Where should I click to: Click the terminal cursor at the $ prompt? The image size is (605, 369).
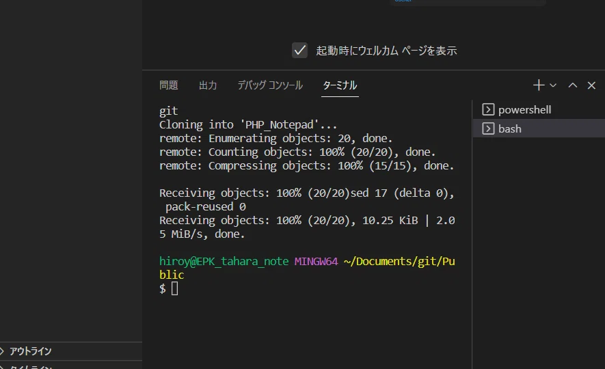coord(175,288)
